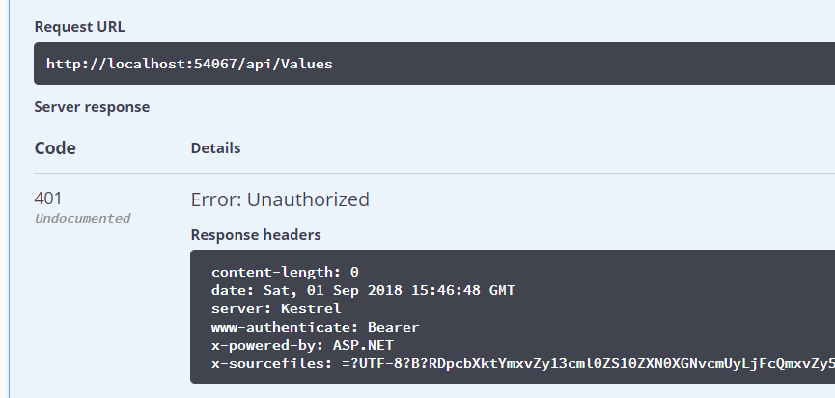The height and width of the screenshot is (398, 835).
Task: Click the Code column header
Action: (55, 148)
